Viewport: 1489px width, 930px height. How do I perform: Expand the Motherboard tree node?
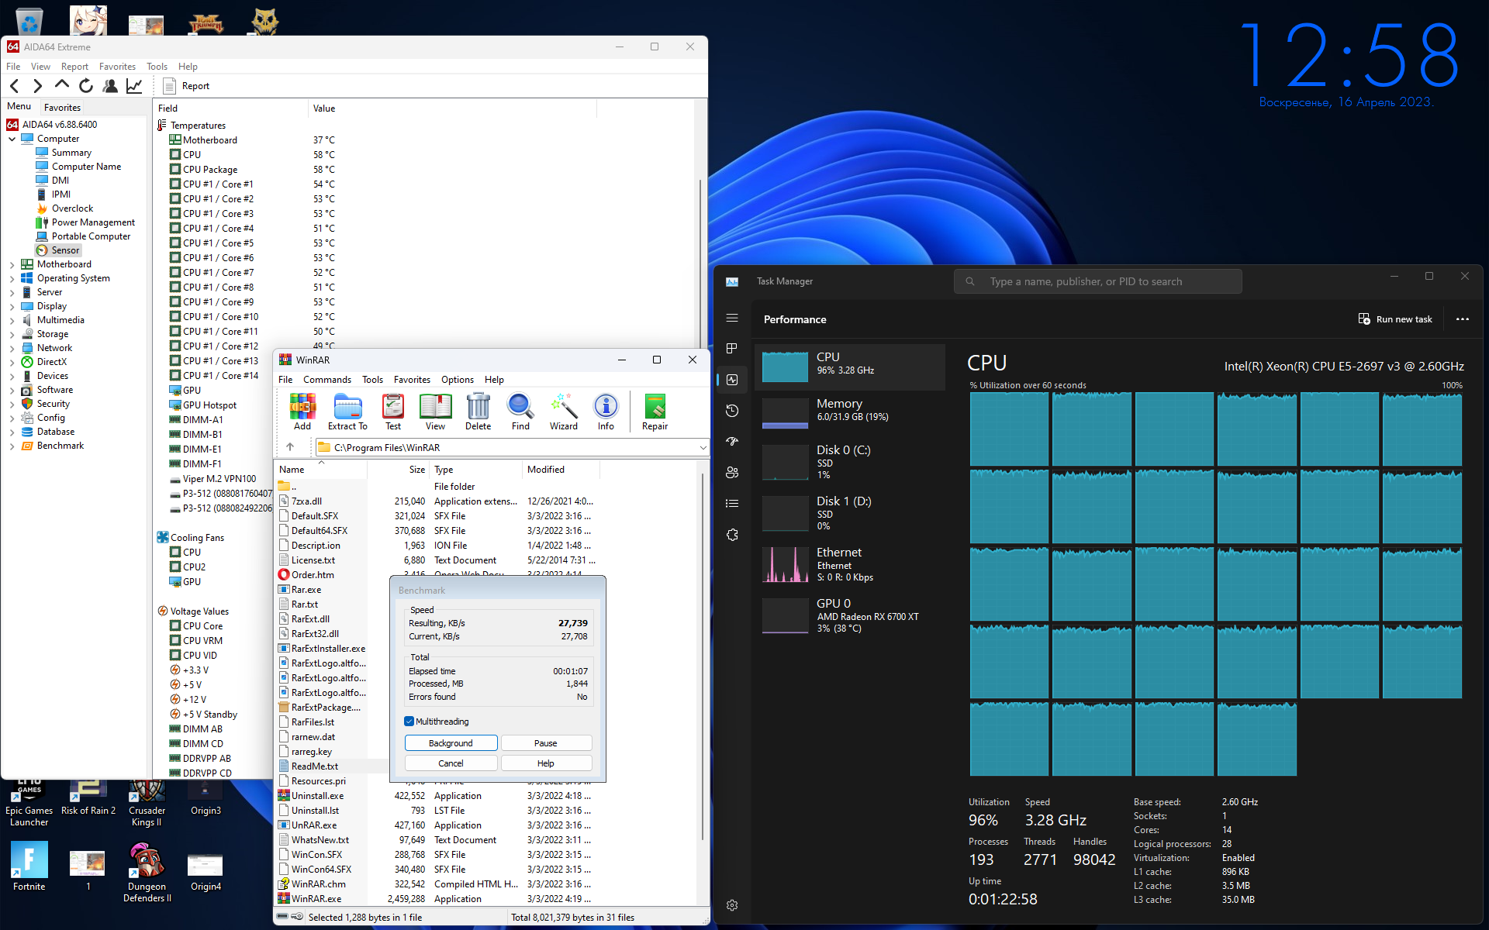click(12, 265)
